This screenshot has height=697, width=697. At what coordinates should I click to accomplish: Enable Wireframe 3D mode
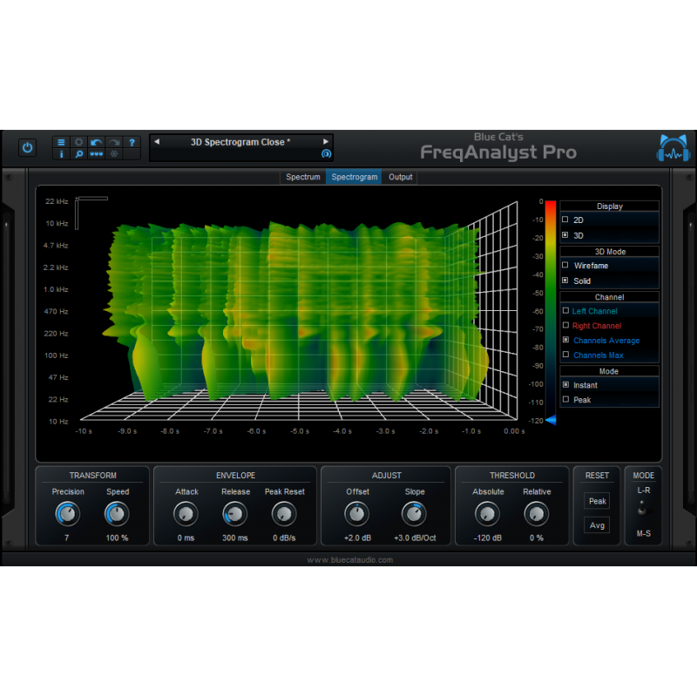tap(589, 266)
